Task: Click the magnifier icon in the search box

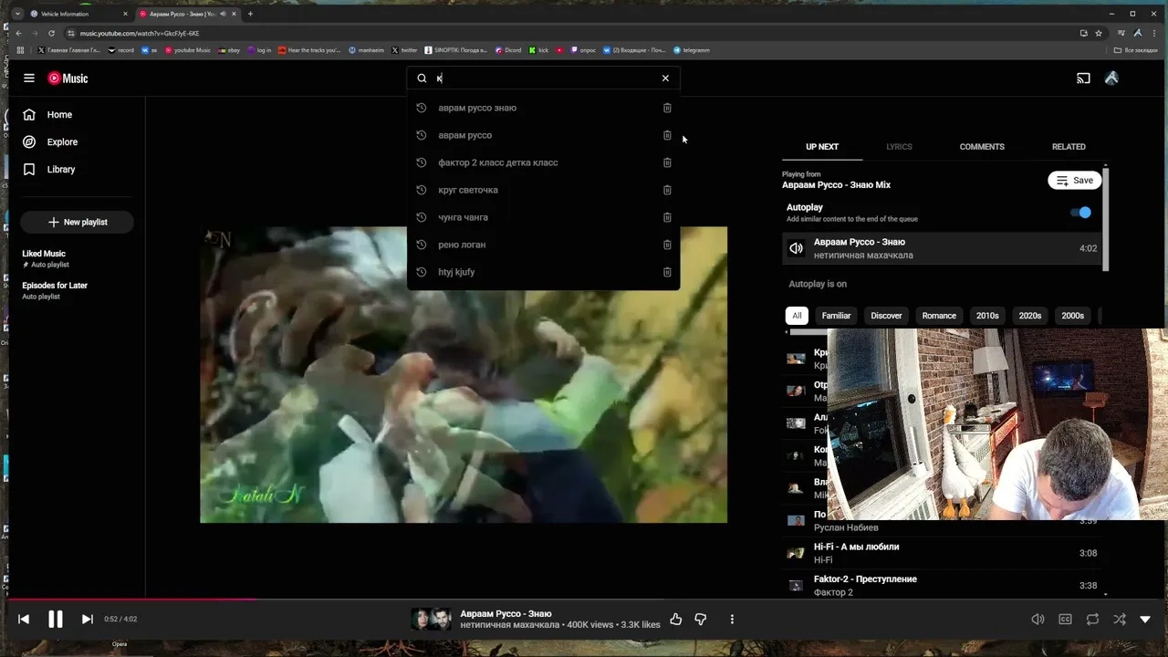Action: click(422, 78)
